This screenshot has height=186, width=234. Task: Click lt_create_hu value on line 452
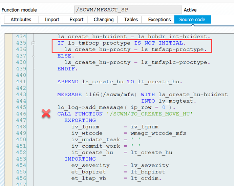151,152
